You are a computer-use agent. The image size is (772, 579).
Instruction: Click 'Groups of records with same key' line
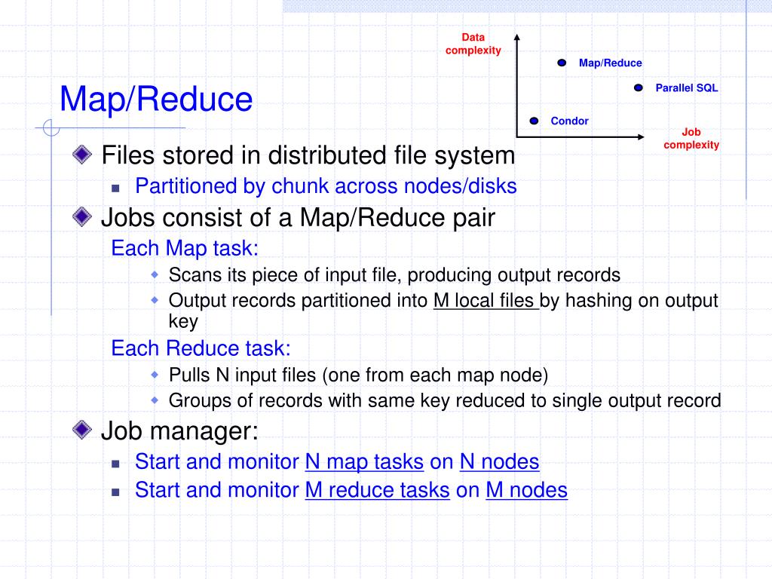click(445, 401)
